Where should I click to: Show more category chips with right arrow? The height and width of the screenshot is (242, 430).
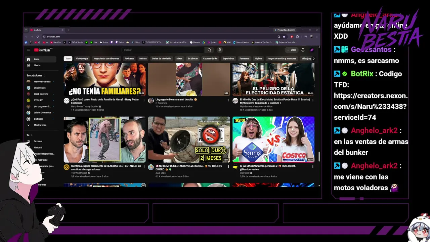click(314, 58)
